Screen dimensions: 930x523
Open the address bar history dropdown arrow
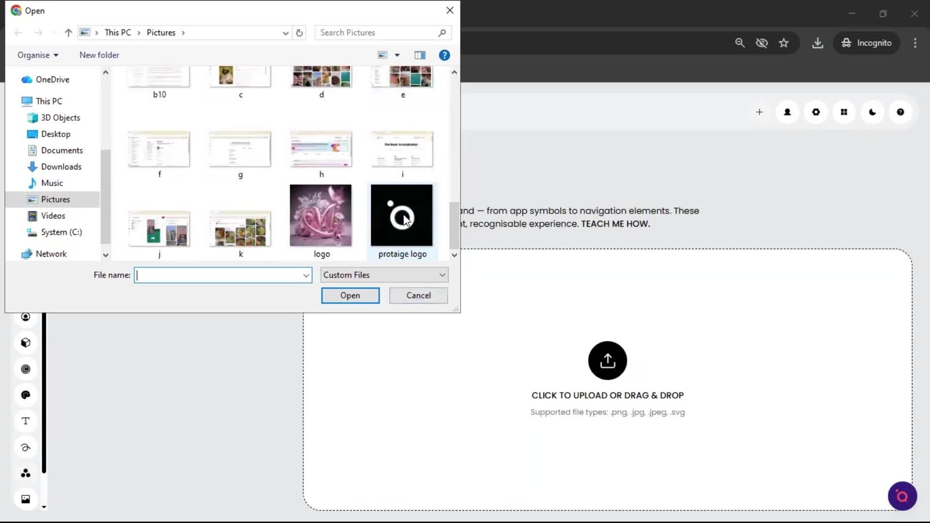(x=285, y=32)
